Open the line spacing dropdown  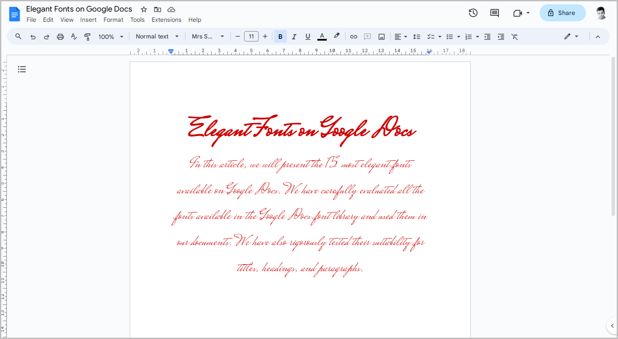tap(417, 36)
